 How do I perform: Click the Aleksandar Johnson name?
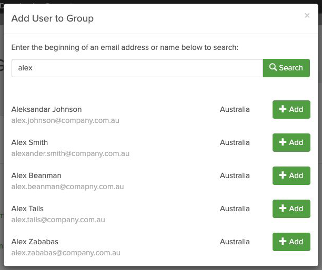(46, 109)
